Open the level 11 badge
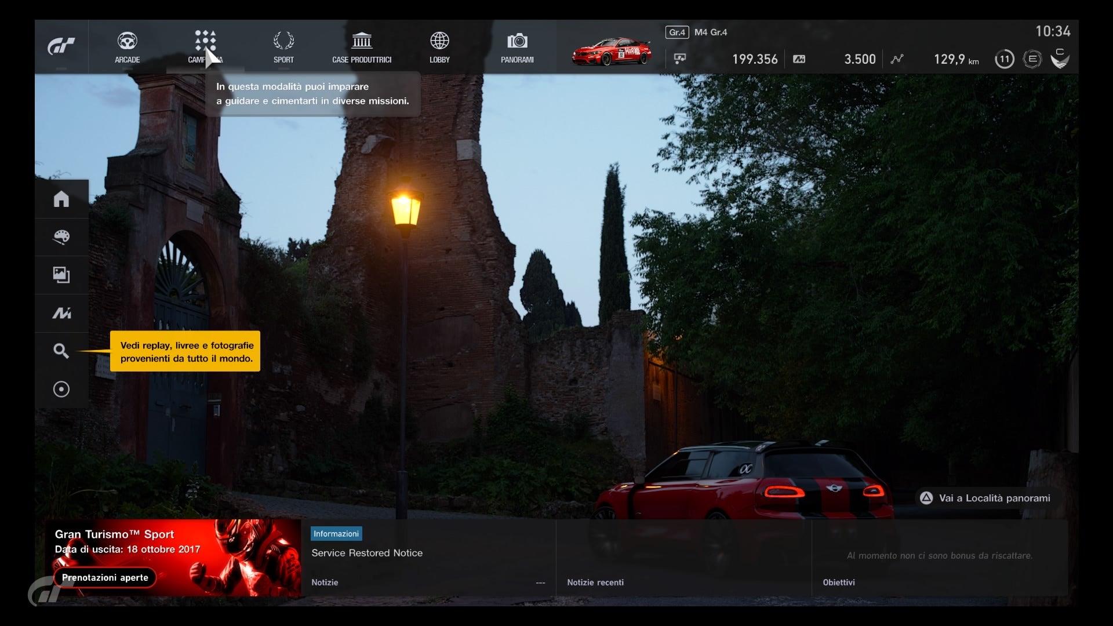Screen dimensions: 1113x626 (x=1005, y=59)
